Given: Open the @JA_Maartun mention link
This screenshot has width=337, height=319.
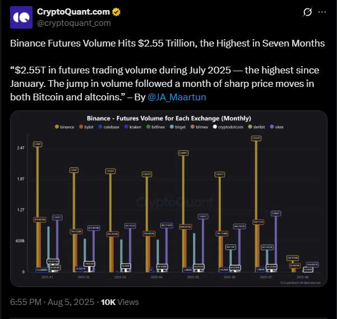Looking at the screenshot, I should (177, 97).
